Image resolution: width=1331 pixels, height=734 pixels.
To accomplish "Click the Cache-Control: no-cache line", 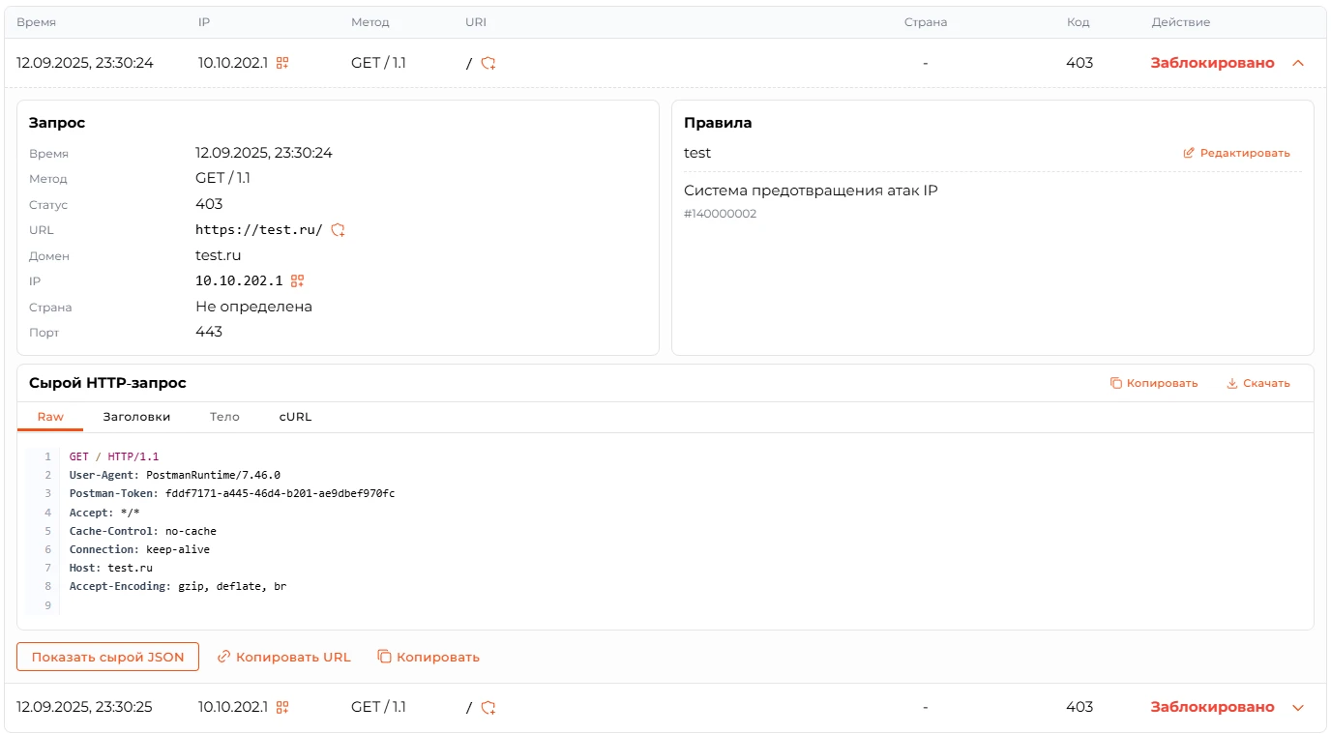I will 143,531.
